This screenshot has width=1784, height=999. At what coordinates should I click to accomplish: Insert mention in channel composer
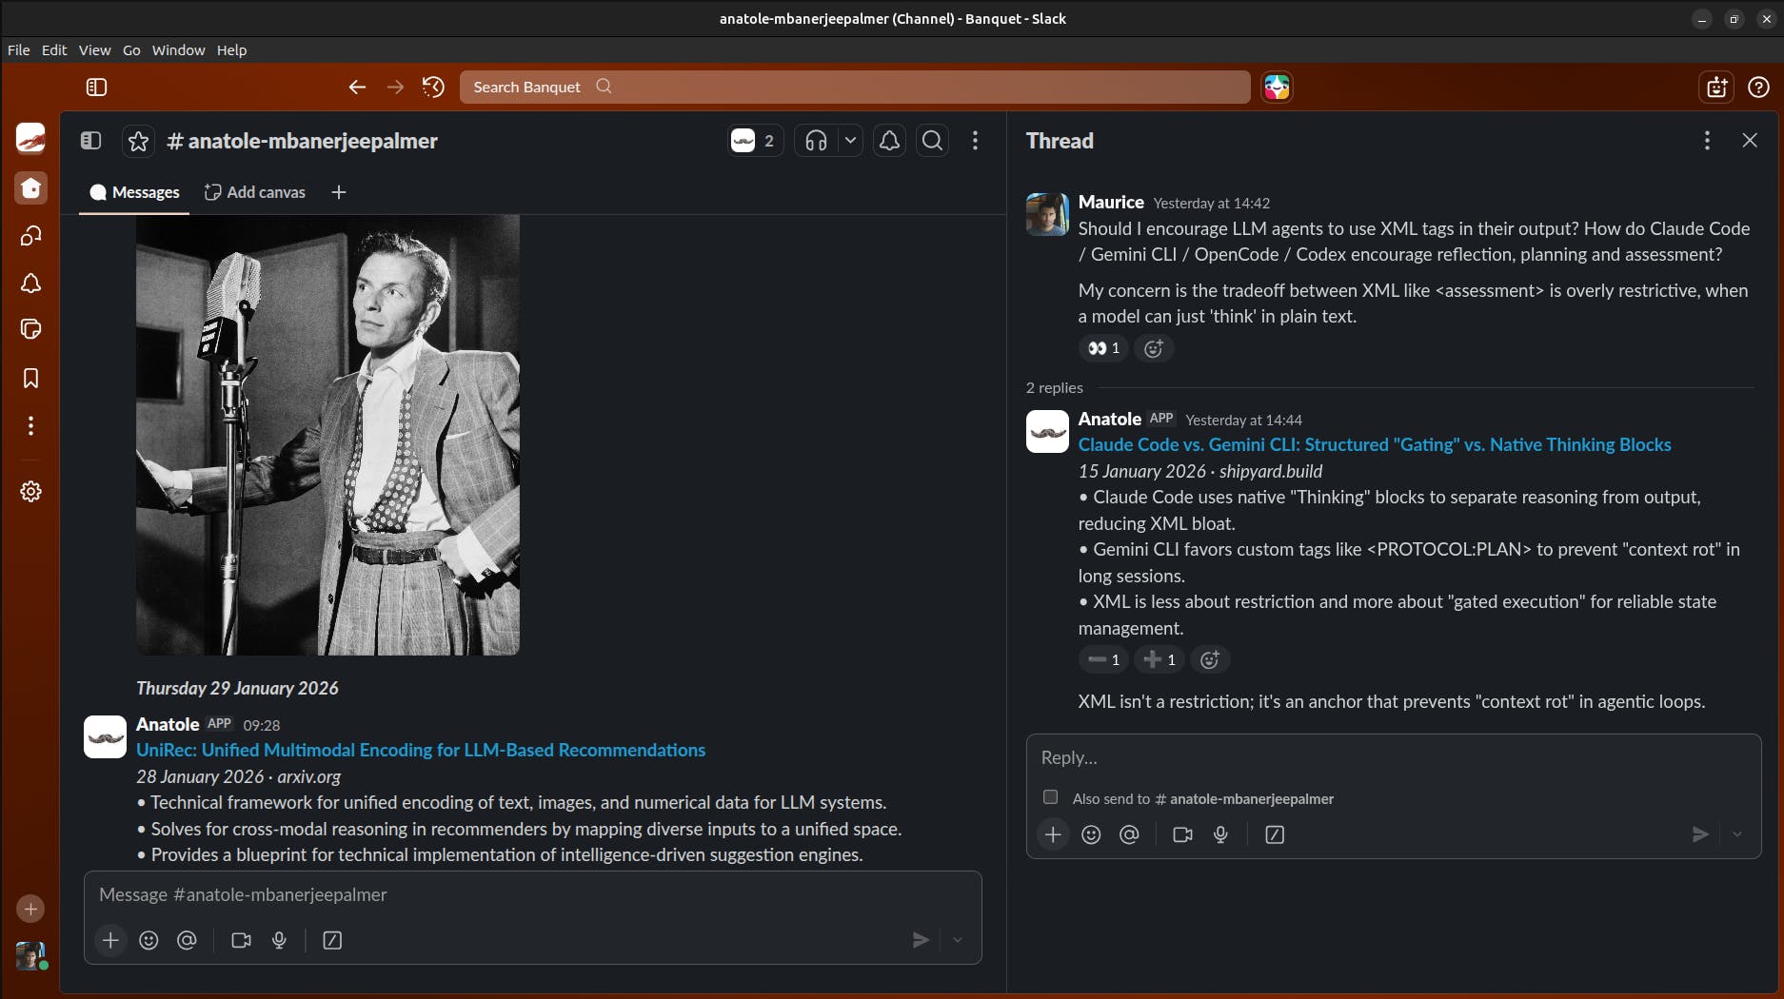tap(187, 940)
